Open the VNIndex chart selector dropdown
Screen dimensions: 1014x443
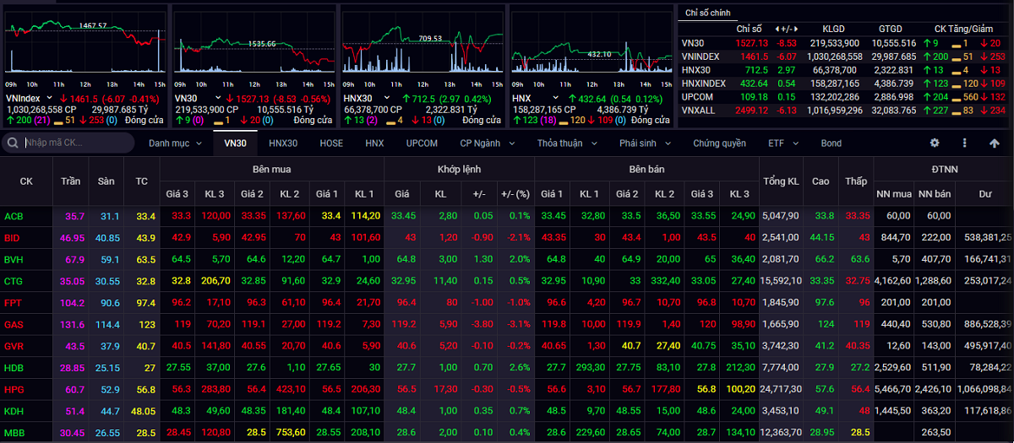47,99
